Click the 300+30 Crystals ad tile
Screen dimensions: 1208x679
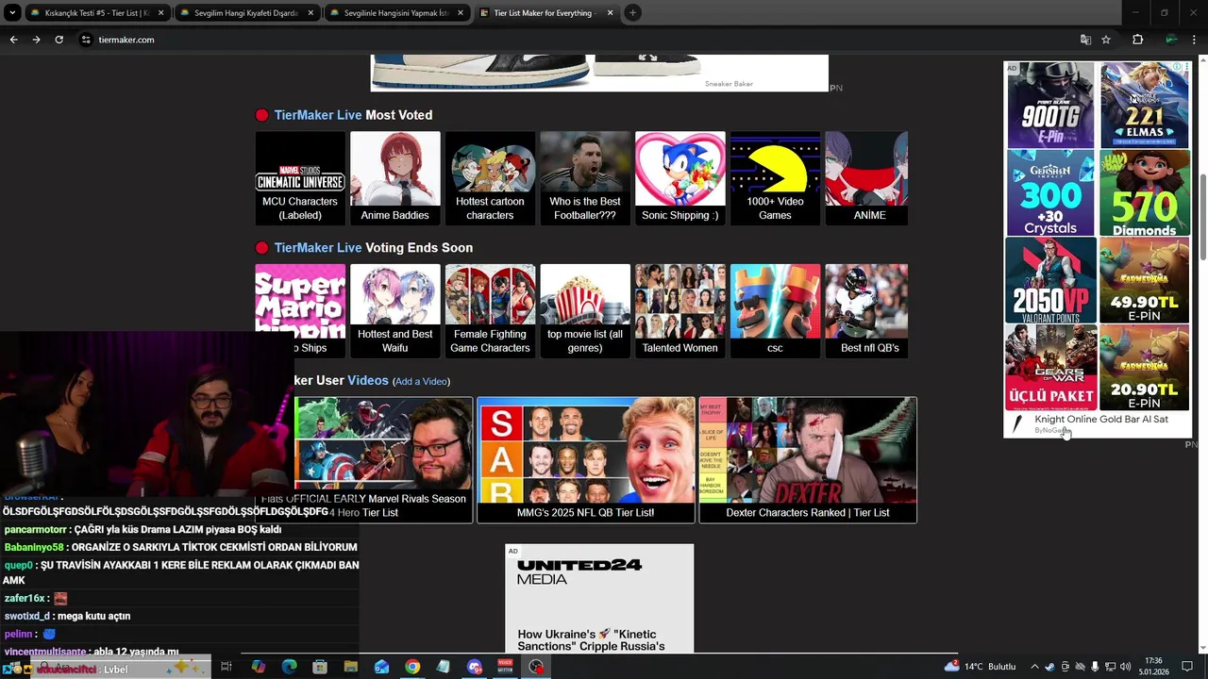click(x=1050, y=192)
